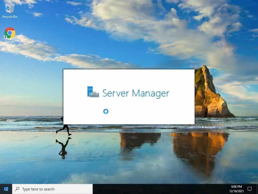Click the 'Type here to search' box
The image size is (258, 194).
pos(52,189)
